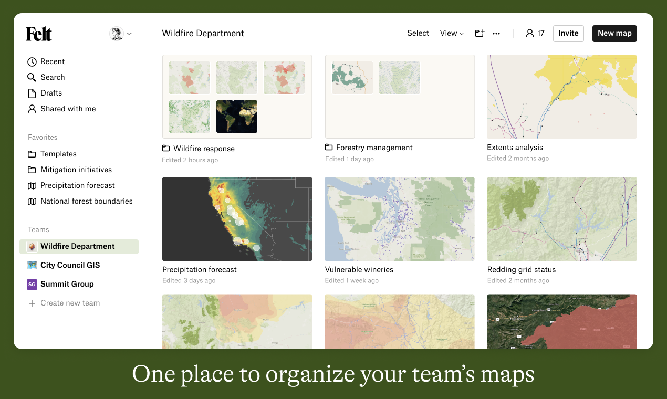Select the Wildfire Department team
Image resolution: width=667 pixels, height=399 pixels.
point(79,247)
